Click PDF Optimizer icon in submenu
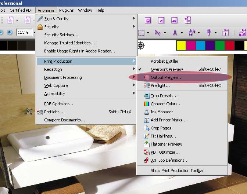The height and width of the screenshot is (194, 247). click(x=147, y=152)
